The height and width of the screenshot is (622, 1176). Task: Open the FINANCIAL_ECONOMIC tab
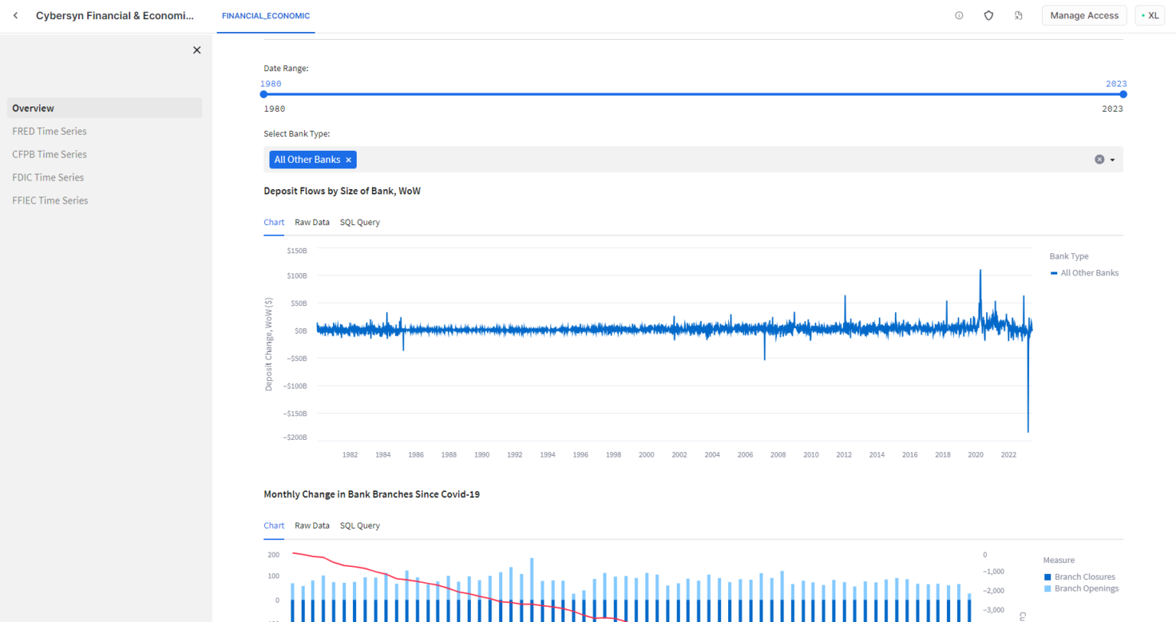click(266, 16)
